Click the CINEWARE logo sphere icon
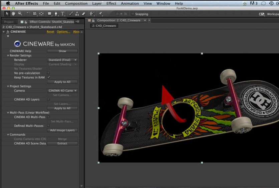The image size is (279, 188). (17, 44)
